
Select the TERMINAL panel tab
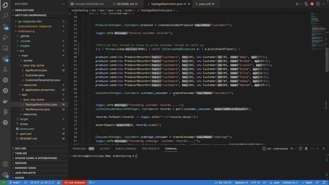click(x=171, y=149)
